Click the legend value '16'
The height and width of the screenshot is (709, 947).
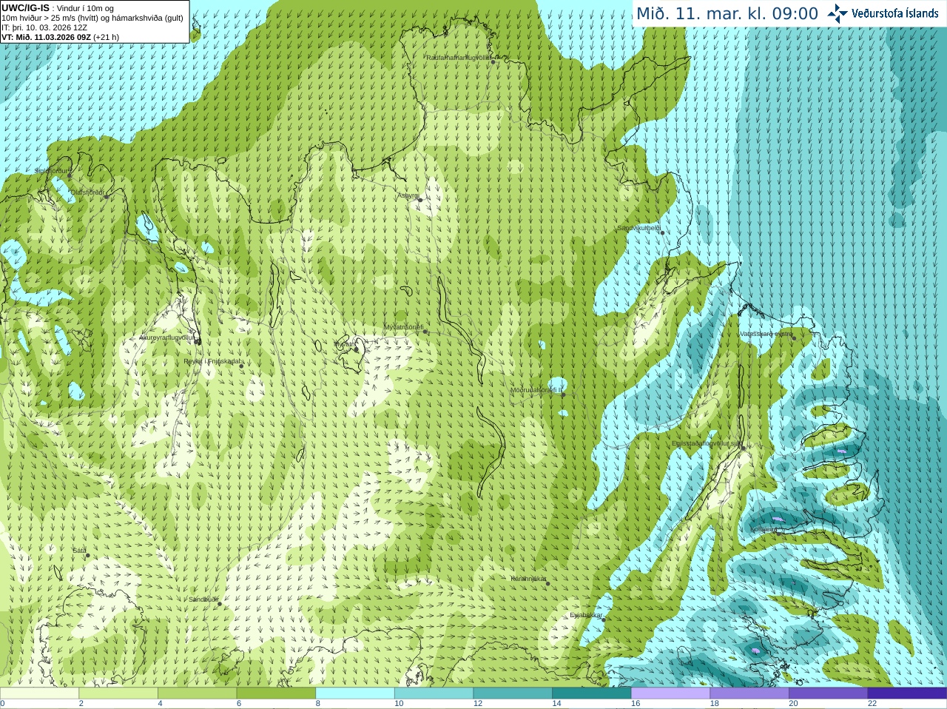pyautogui.click(x=636, y=704)
